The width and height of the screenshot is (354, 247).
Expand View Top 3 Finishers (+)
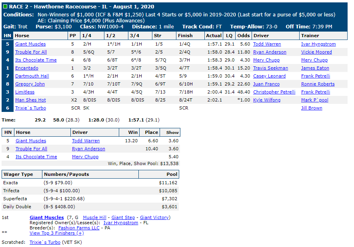[57, 233]
